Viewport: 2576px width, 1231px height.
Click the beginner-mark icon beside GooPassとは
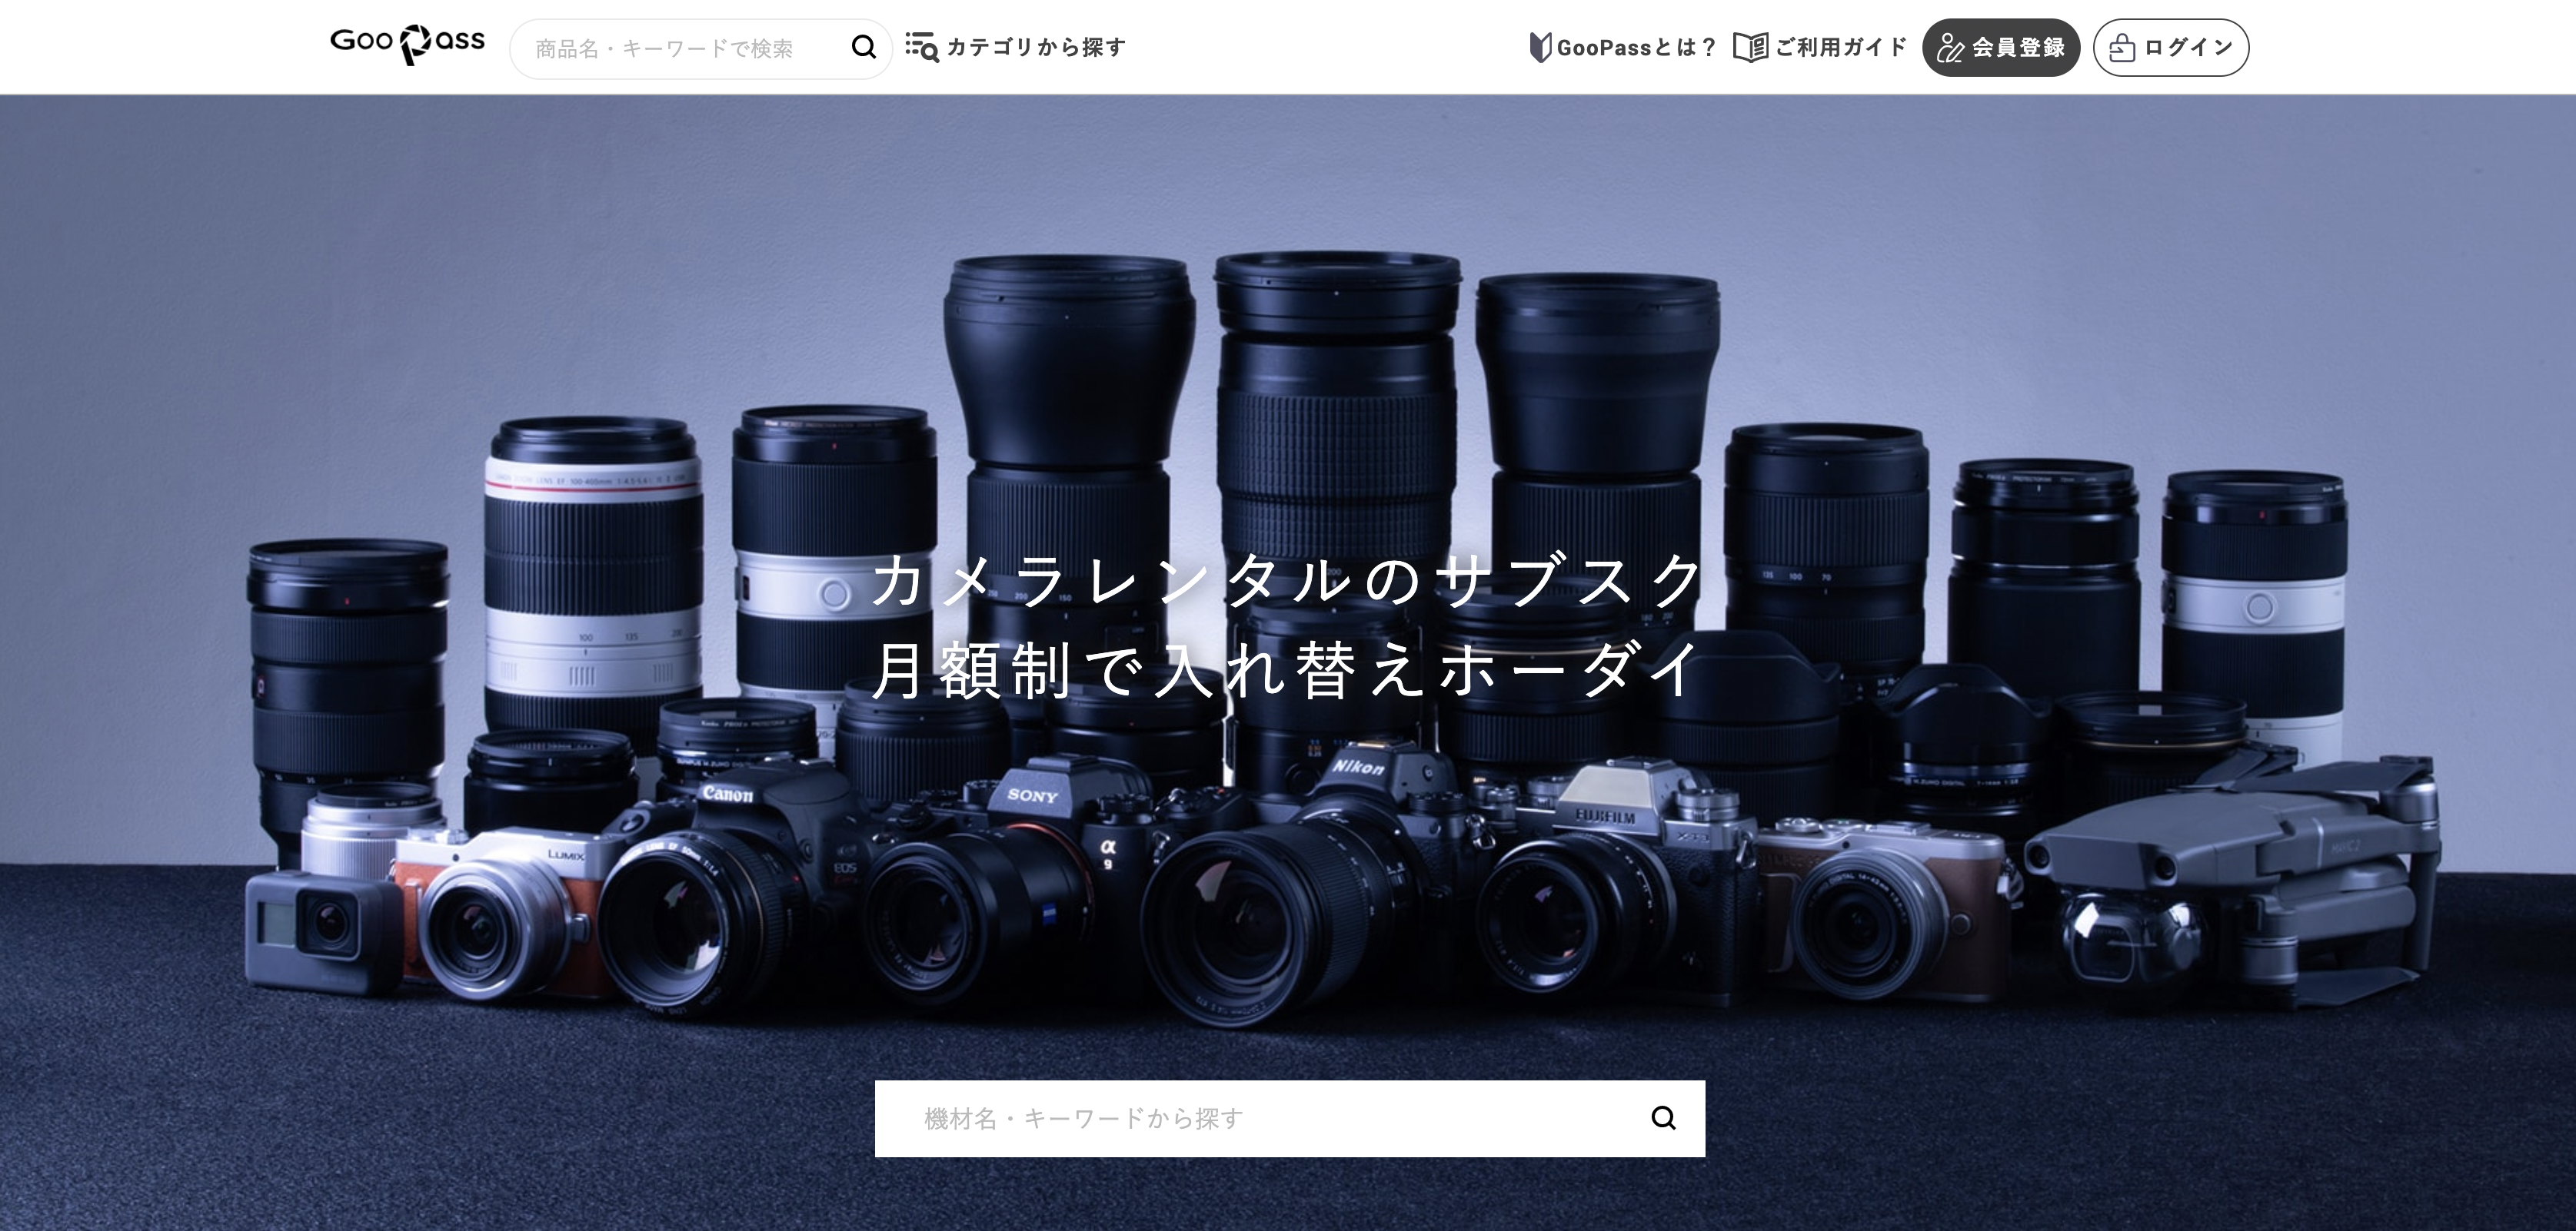click(1540, 47)
